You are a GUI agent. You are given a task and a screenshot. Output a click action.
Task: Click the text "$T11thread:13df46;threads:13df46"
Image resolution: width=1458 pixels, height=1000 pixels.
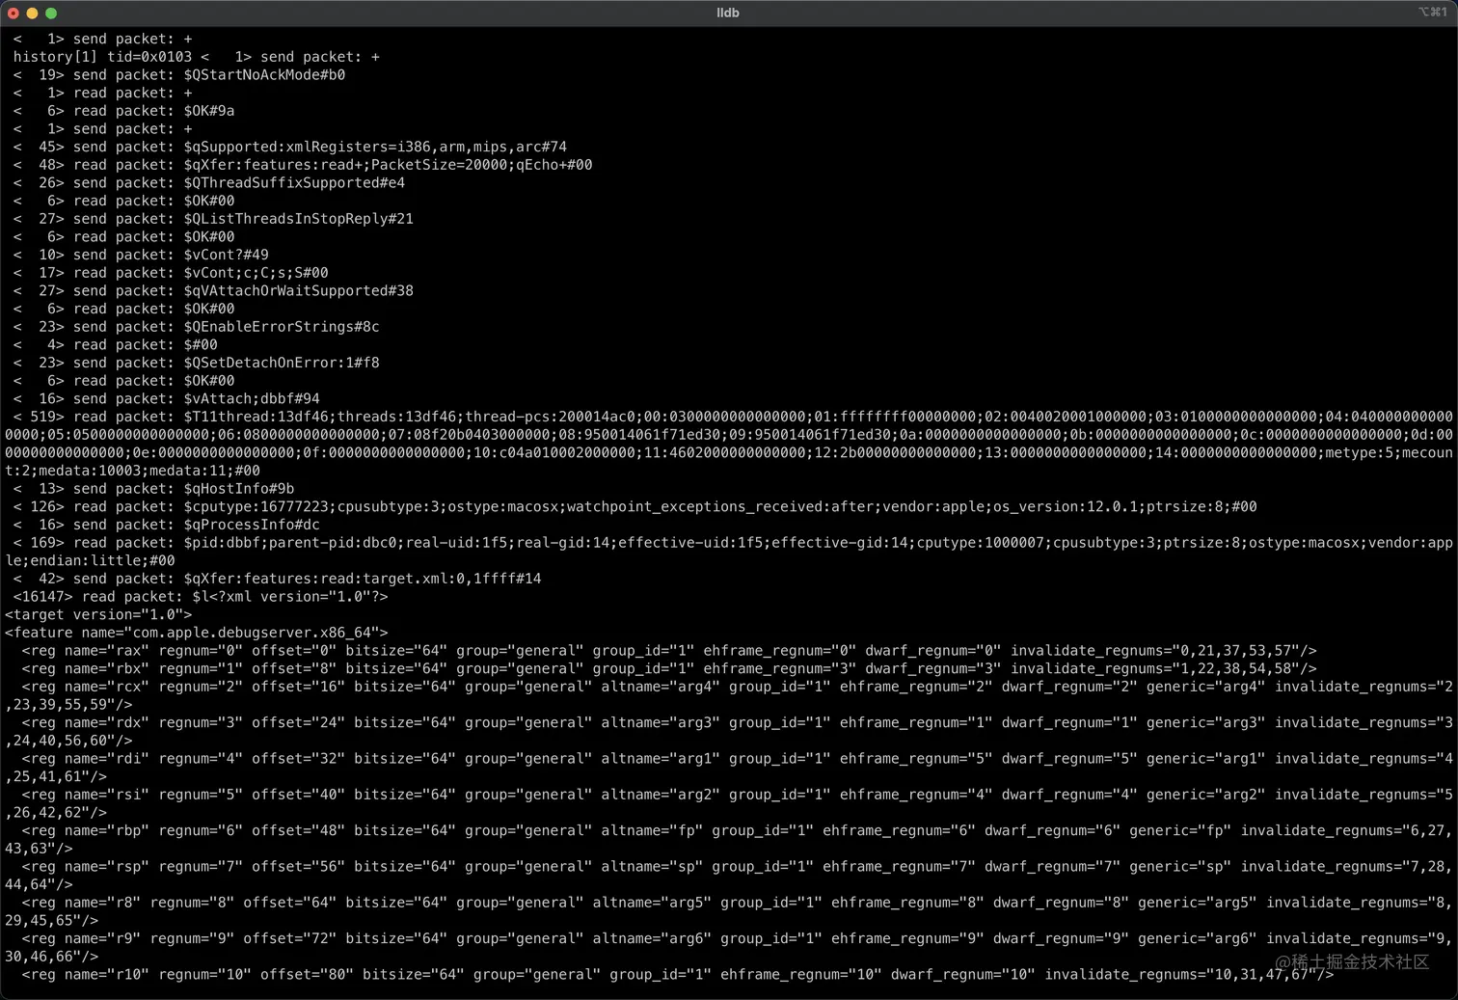(320, 417)
